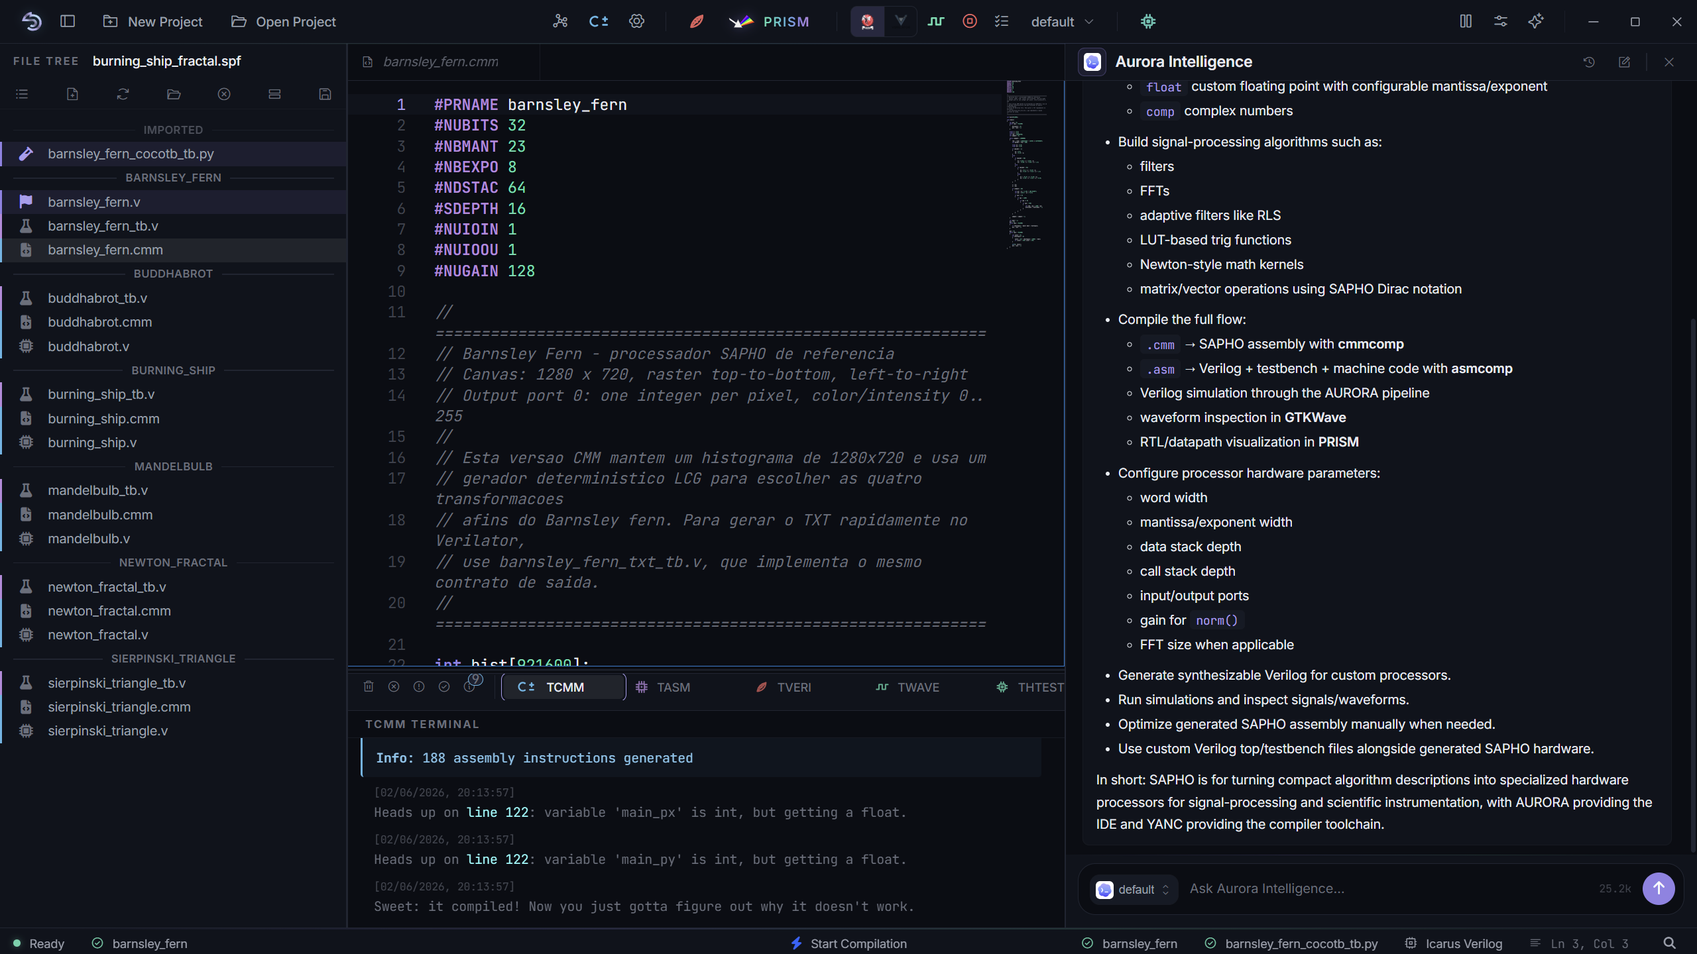The width and height of the screenshot is (1697, 954).
Task: Open the gear settings icon in top toolbar
Action: point(637,21)
